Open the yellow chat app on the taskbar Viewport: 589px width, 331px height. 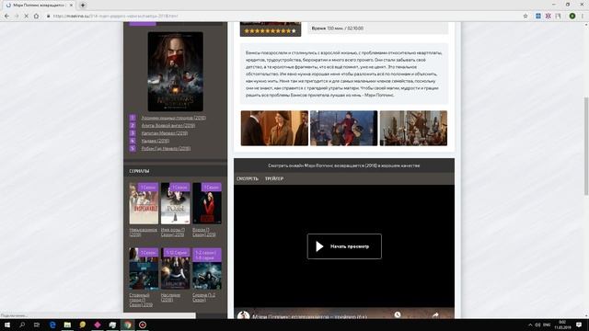click(82, 325)
